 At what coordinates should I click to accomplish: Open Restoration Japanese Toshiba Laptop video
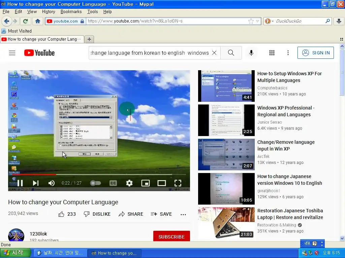tap(290, 214)
